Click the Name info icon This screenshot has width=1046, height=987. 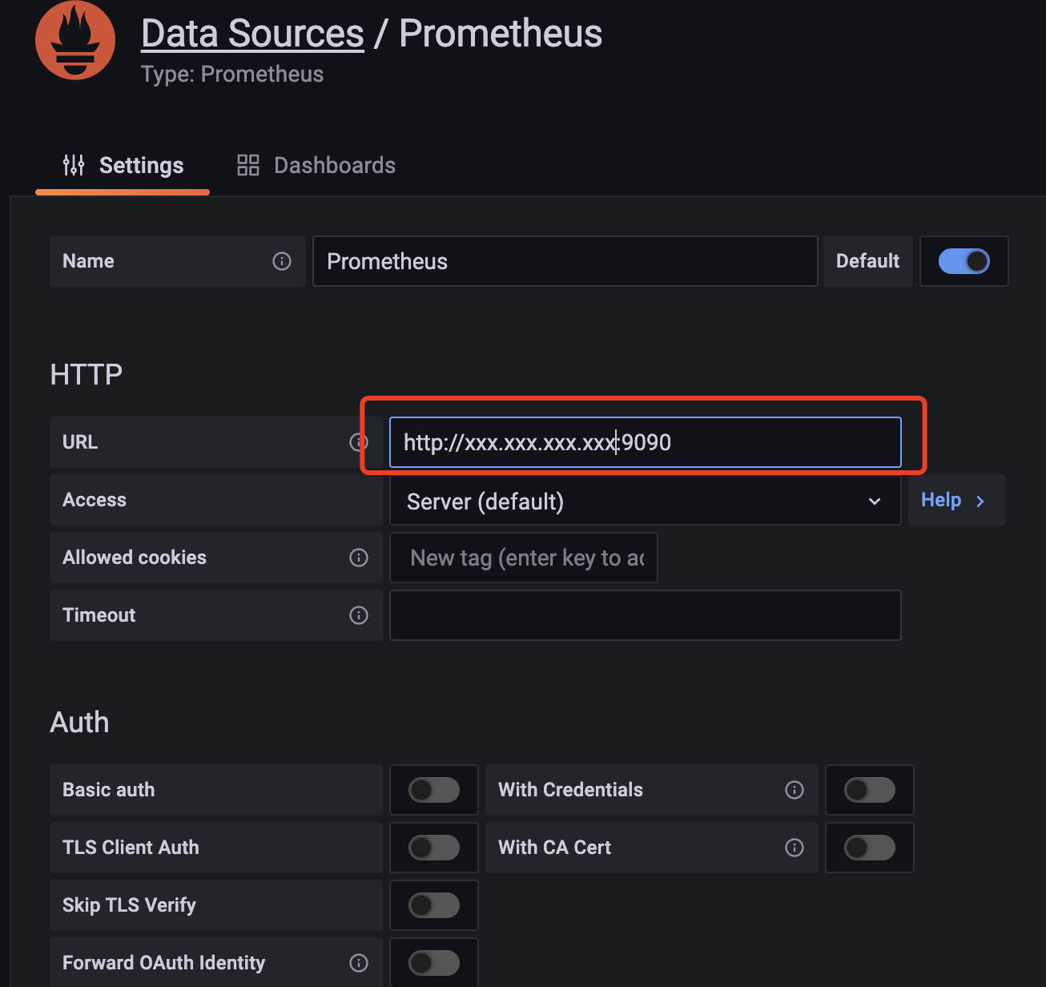[x=282, y=261]
